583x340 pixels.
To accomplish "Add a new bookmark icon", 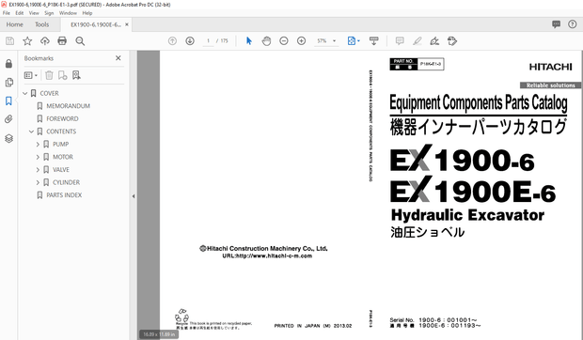I will [62, 75].
